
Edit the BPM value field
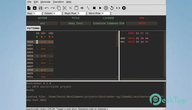pyautogui.click(x=142, y=23)
